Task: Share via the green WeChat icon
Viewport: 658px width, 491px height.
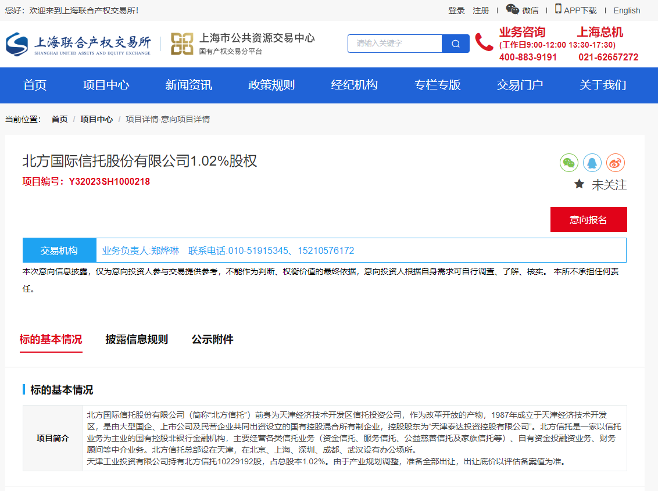Action: pos(569,163)
